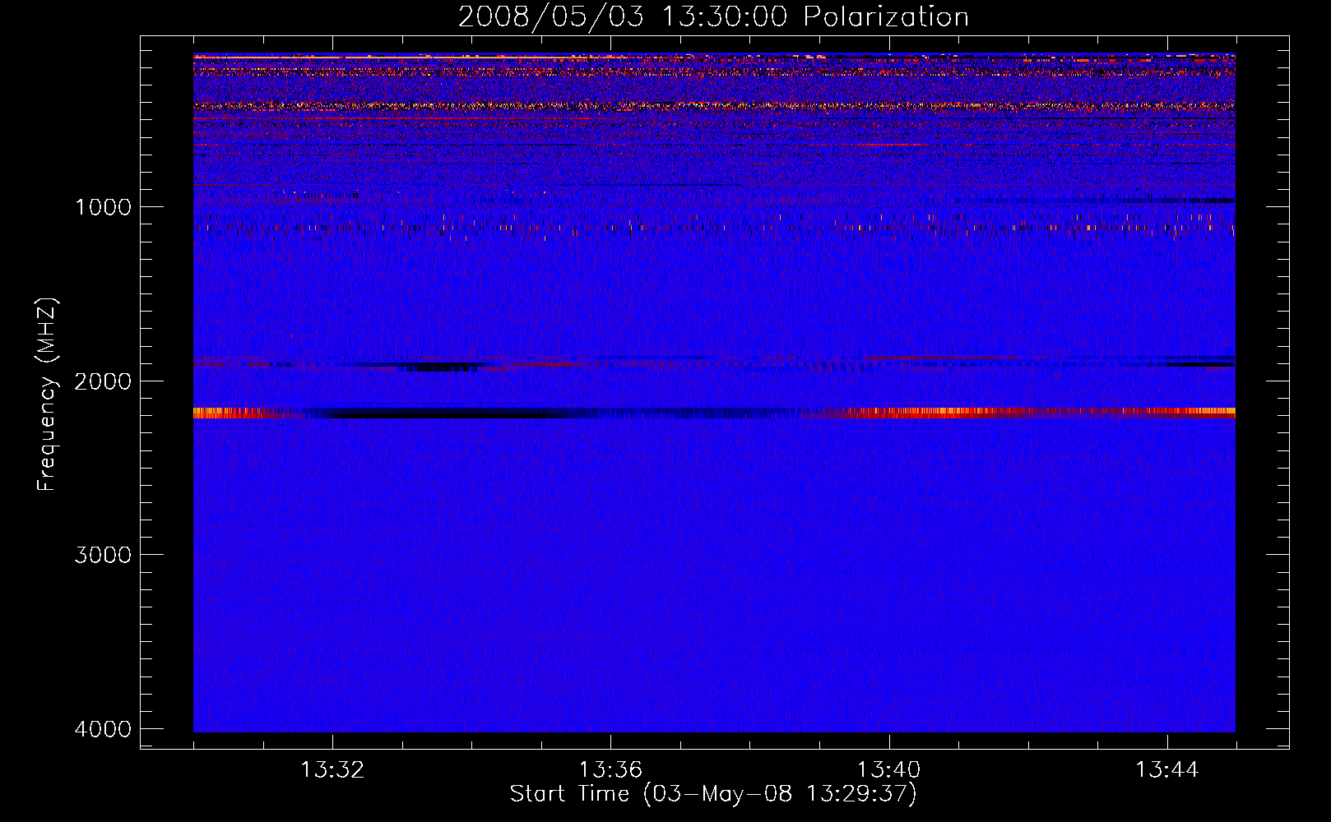Click the 13:36 time tick label
The width and height of the screenshot is (1331, 822).
pyautogui.click(x=610, y=770)
